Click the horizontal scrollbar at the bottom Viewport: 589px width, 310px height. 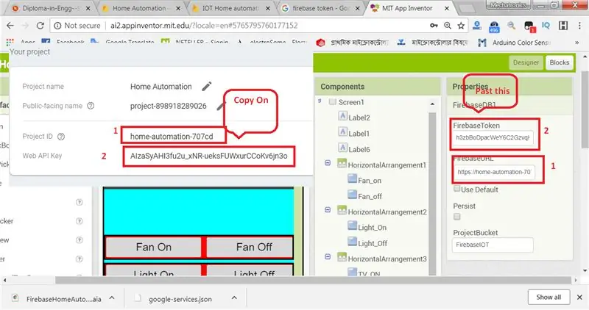coord(313,280)
